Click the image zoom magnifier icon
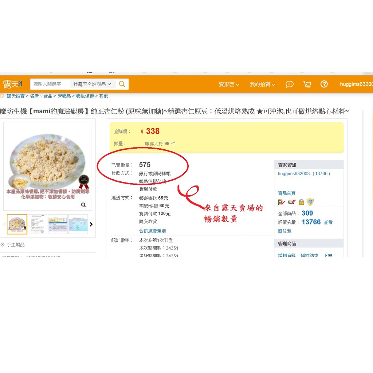Screen dimensions: 373x373 point(83,205)
